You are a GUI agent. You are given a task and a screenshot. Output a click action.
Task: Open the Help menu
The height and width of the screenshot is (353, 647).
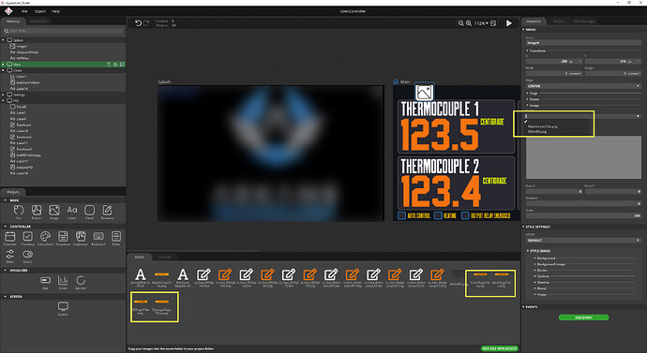pyautogui.click(x=55, y=11)
